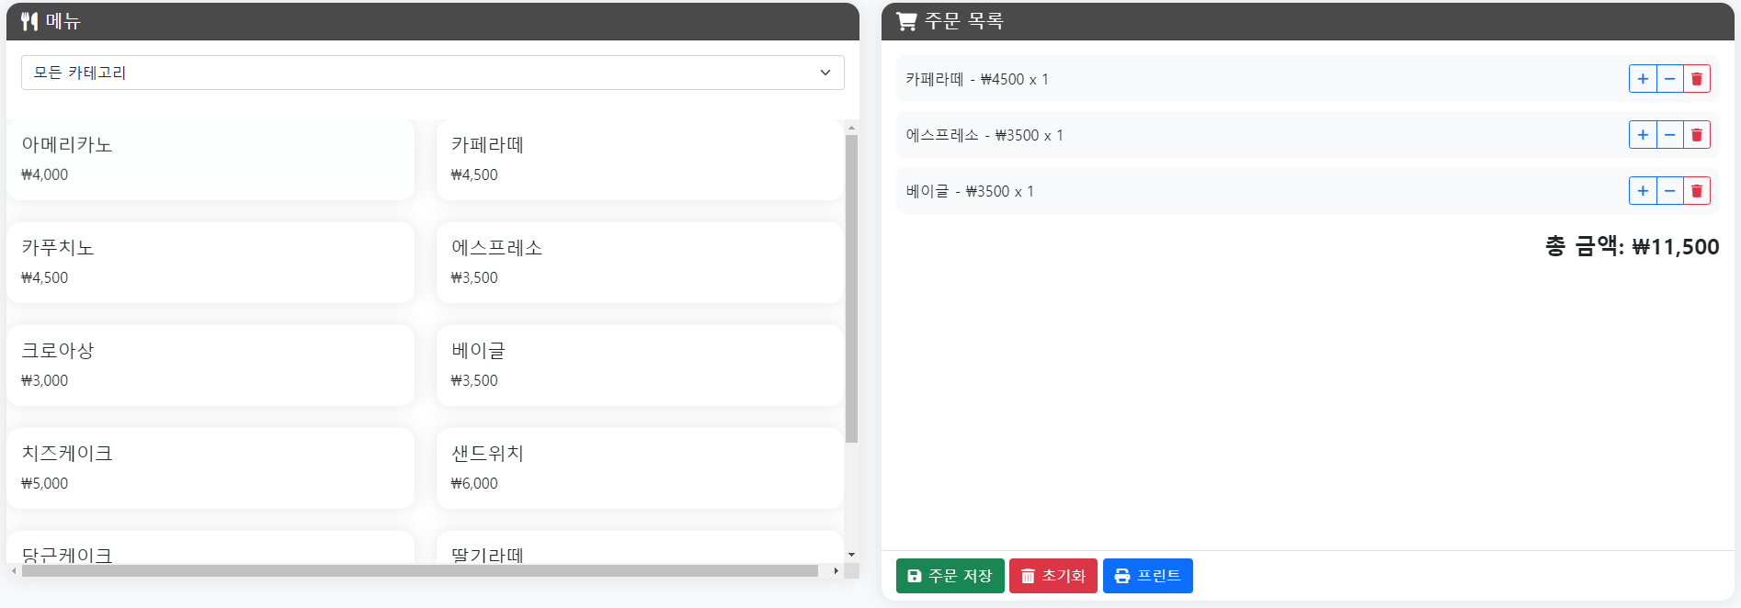Viewport: 1741px width, 608px height.
Task: Open the 모든 카테고리 dropdown
Action: click(x=432, y=73)
